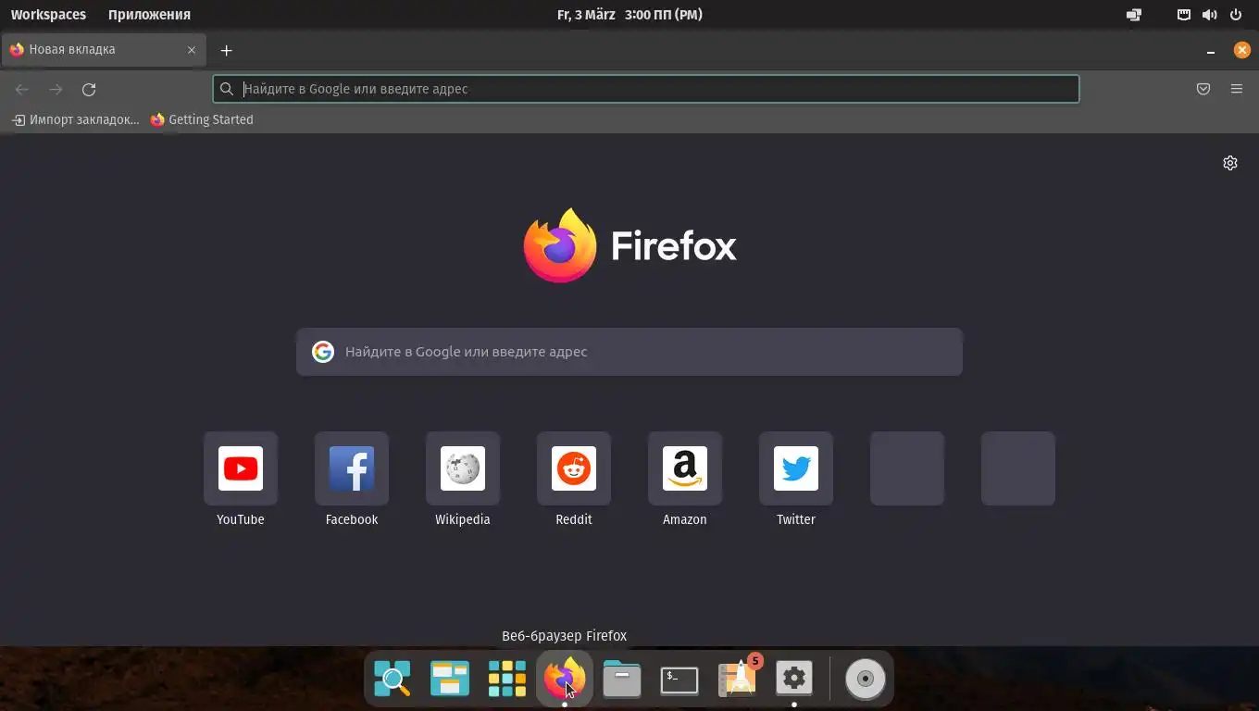Screen dimensions: 1259x711
Task: Open the power menu icon
Action: click(x=1236, y=15)
